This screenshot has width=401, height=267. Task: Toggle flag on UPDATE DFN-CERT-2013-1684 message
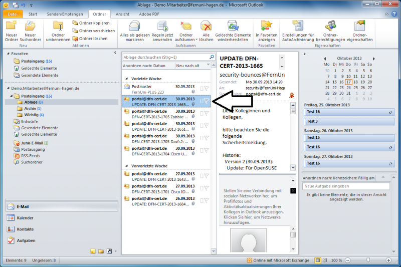207,200
